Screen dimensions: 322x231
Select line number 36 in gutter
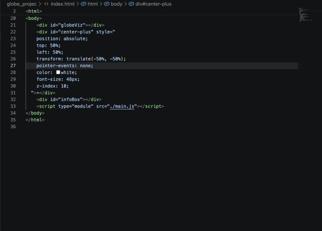[x=13, y=127]
